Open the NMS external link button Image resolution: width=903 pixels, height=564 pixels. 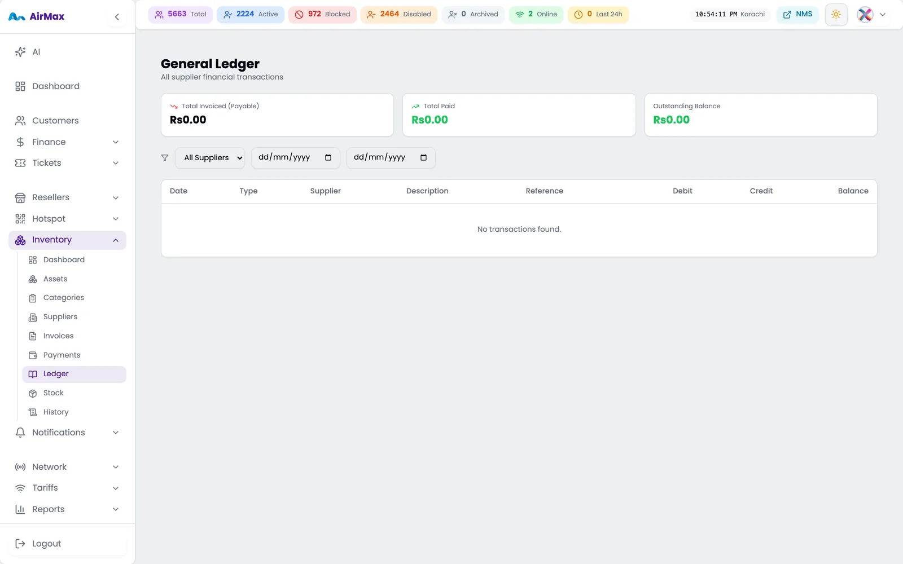(797, 15)
